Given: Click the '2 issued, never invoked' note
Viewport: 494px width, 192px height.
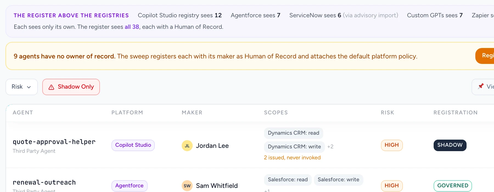Looking at the screenshot, I should 292,158.
